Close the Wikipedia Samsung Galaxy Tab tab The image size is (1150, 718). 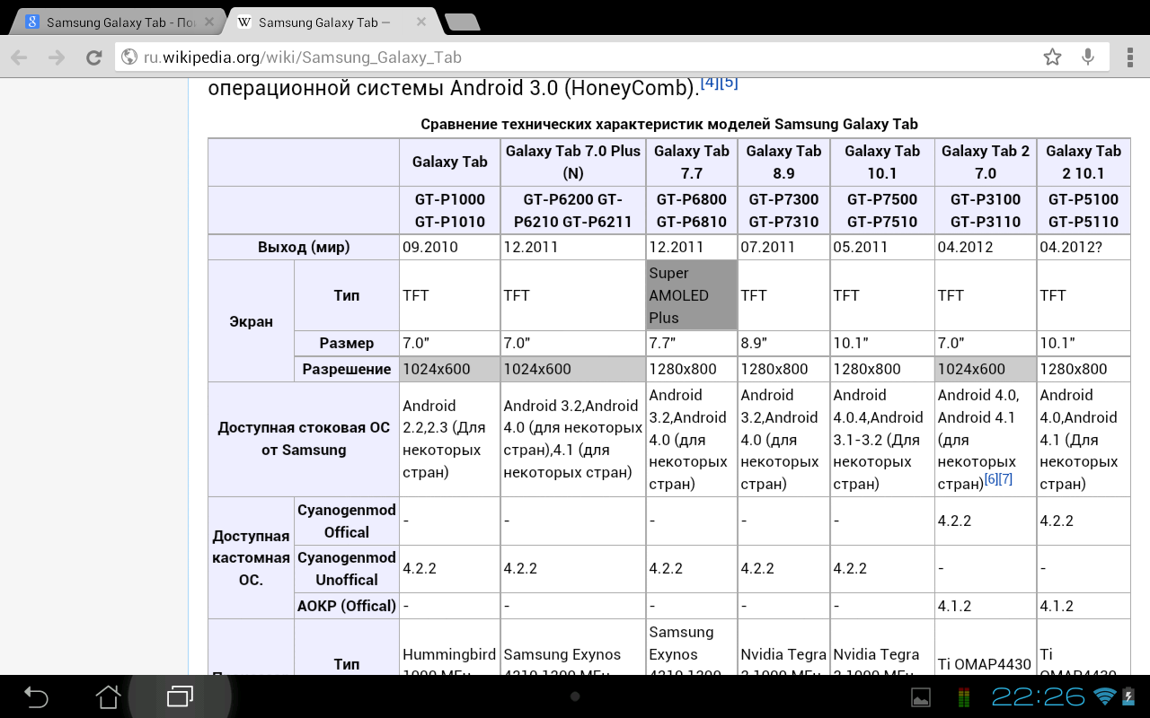tap(421, 22)
